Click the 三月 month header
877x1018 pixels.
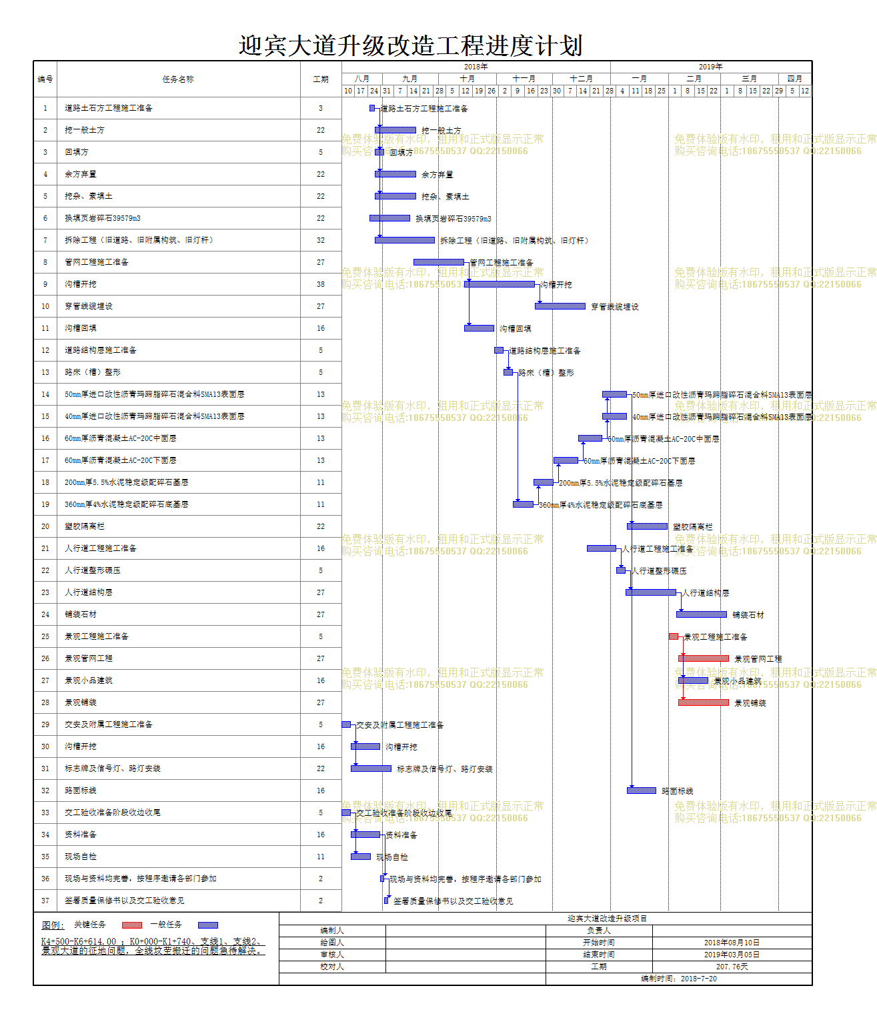pos(750,79)
